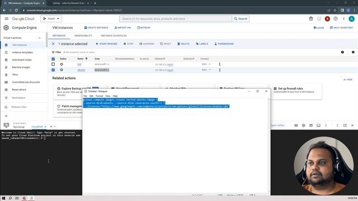Screen dimensions: 358x201
Task: Open more actions menu for kali row
Action: pos(220,64)
